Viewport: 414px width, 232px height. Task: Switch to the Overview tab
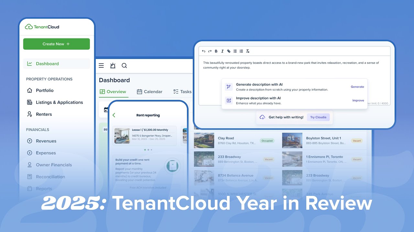point(113,92)
